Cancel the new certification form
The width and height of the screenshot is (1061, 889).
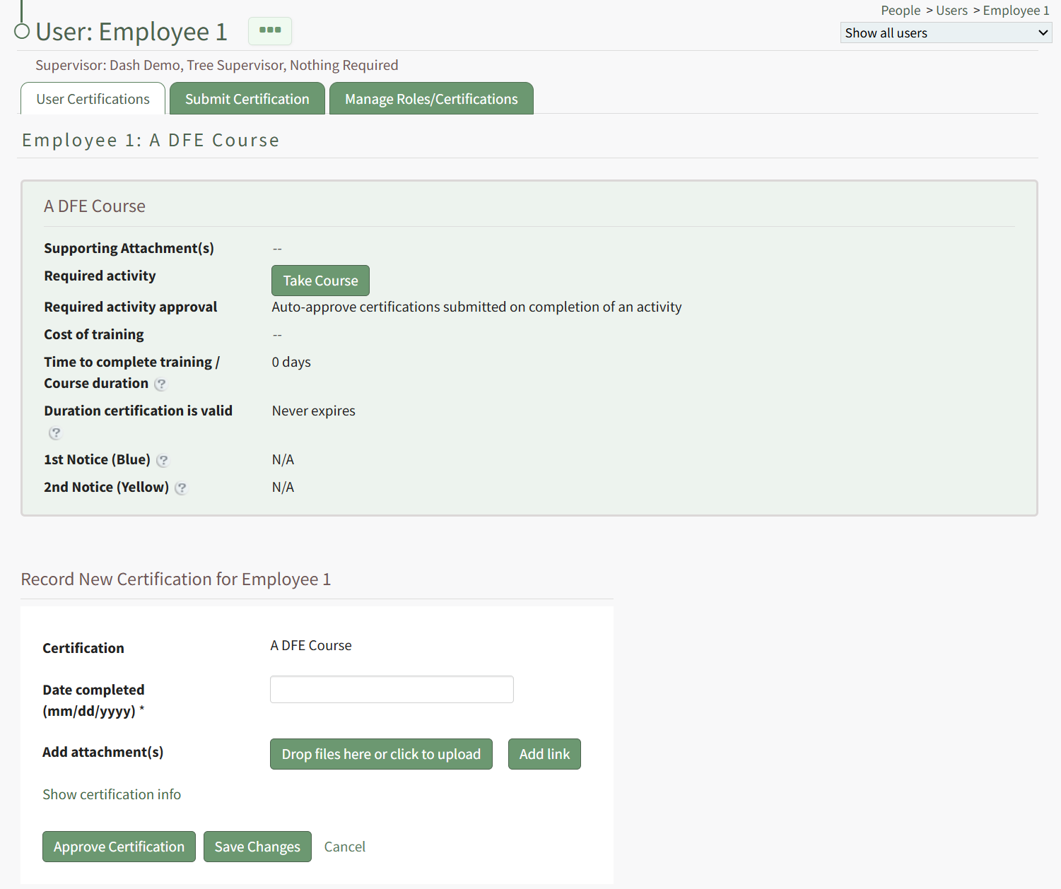(x=344, y=847)
